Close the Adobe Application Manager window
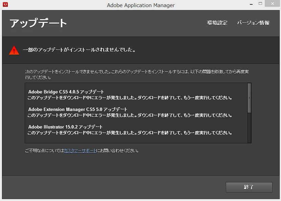 (273, 4)
